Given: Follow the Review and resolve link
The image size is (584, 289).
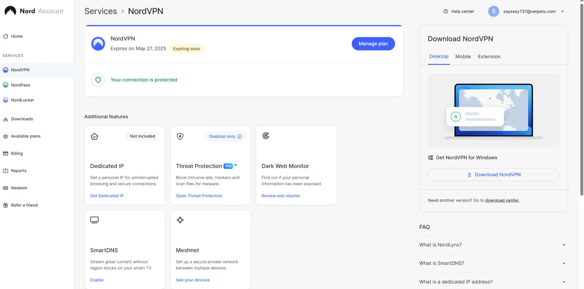Looking at the screenshot, I should 281,196.
